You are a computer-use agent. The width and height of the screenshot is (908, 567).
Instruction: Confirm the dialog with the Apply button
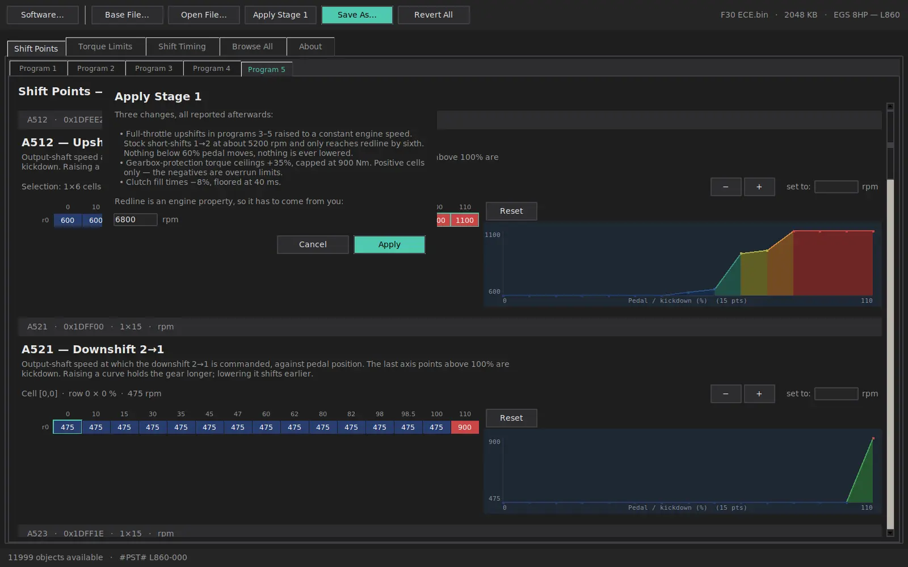tap(389, 244)
